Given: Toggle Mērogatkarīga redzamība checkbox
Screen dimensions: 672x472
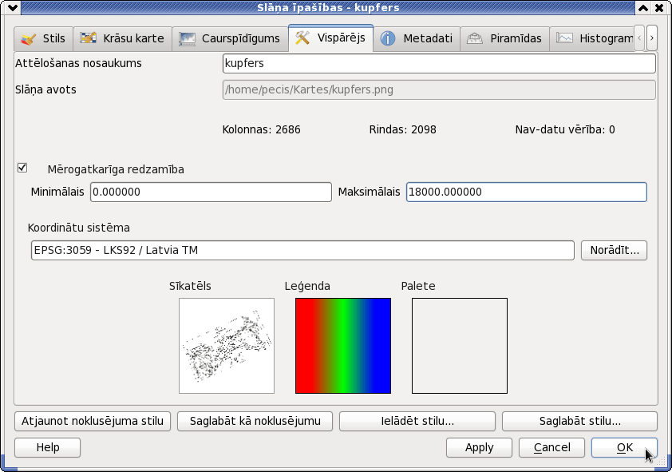Looking at the screenshot, I should point(22,168).
